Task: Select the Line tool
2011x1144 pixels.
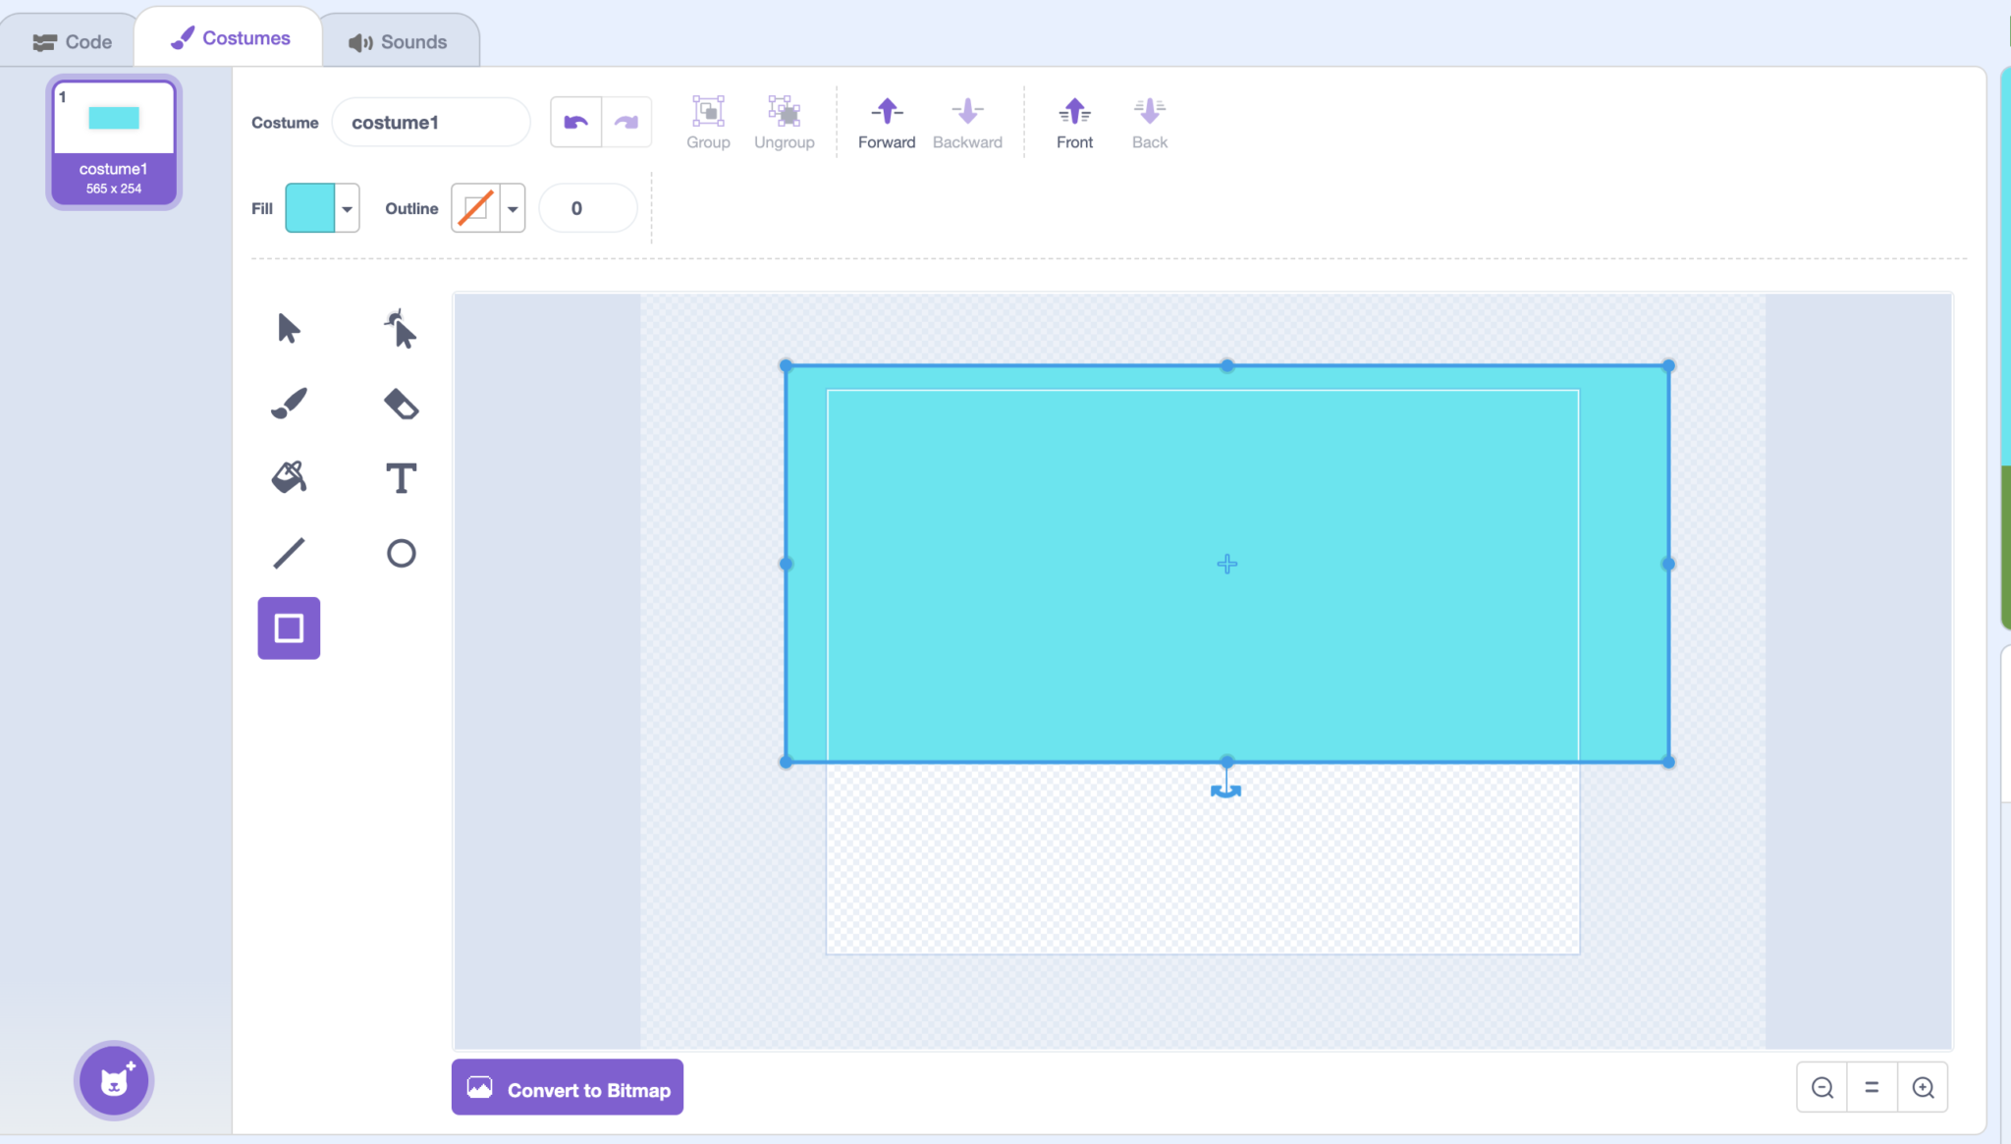Action: tap(288, 552)
